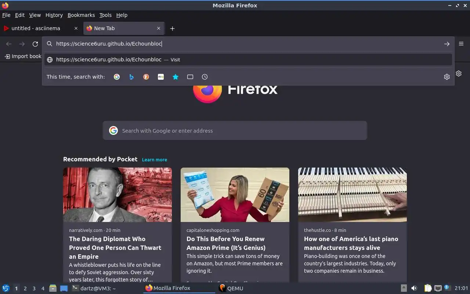Open network status icon in system tray
This screenshot has width=470, height=294.
click(x=438, y=288)
